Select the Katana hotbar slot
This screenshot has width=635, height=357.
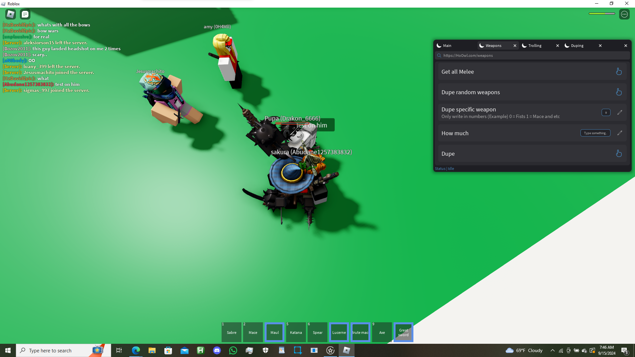[296, 332]
